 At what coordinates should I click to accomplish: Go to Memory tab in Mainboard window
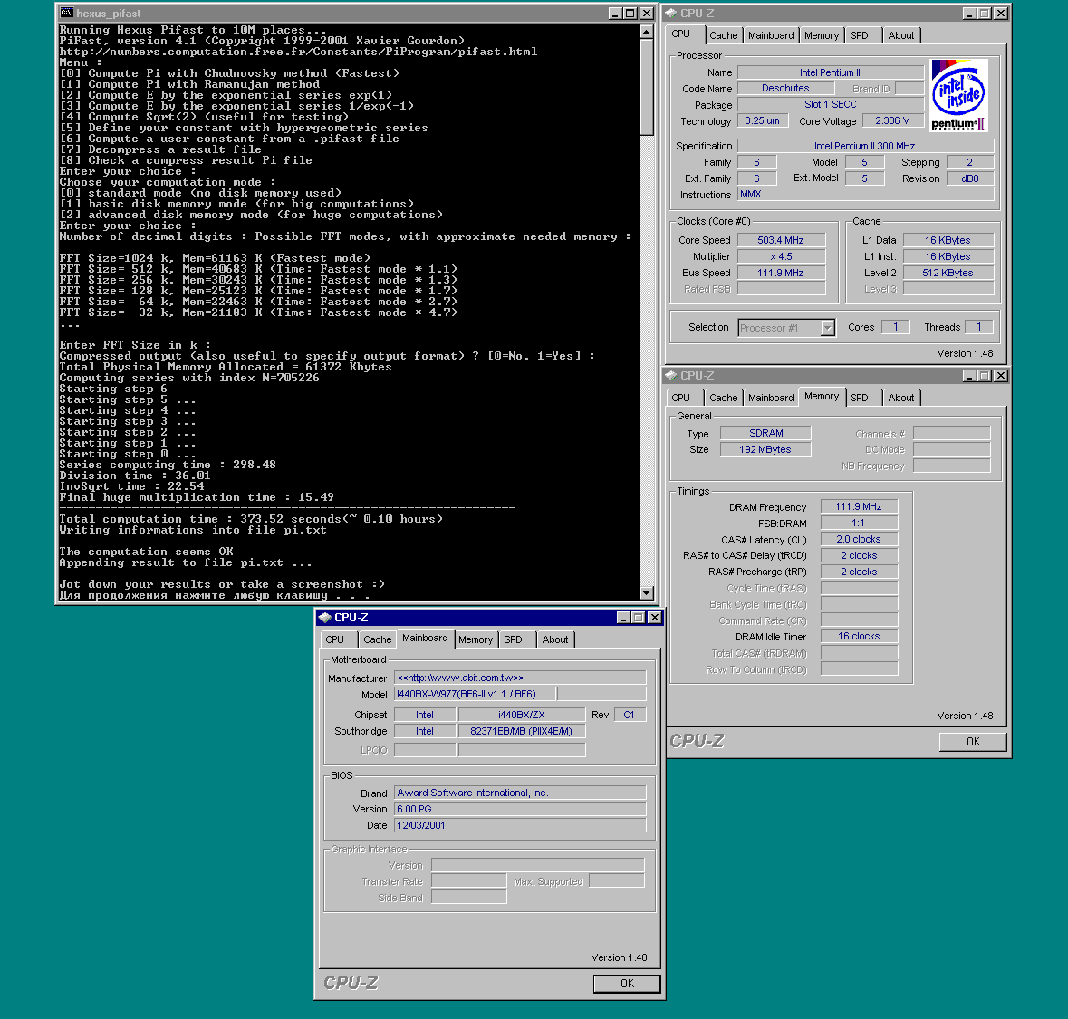pos(476,639)
